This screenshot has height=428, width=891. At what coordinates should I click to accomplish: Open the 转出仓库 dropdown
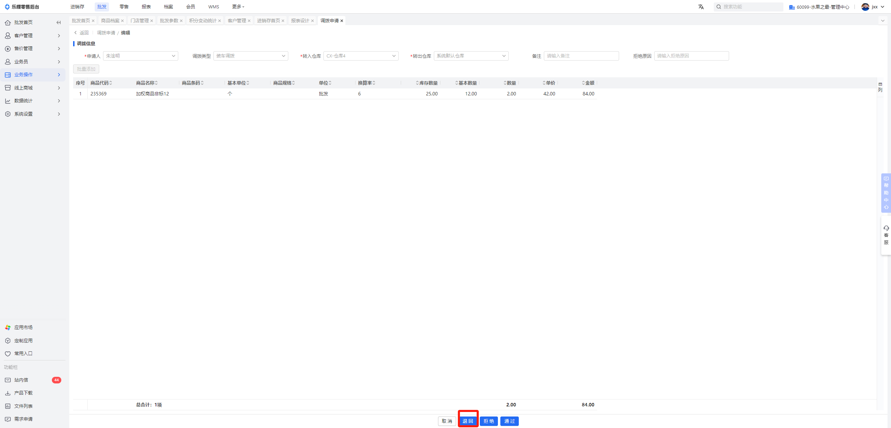coord(471,56)
